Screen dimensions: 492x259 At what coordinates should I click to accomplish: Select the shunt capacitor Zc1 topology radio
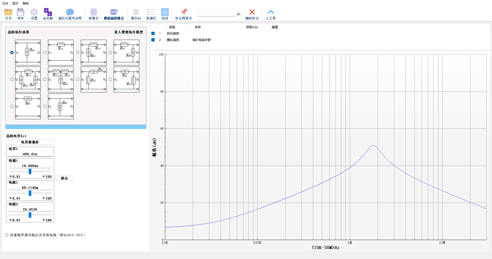click(x=12, y=52)
